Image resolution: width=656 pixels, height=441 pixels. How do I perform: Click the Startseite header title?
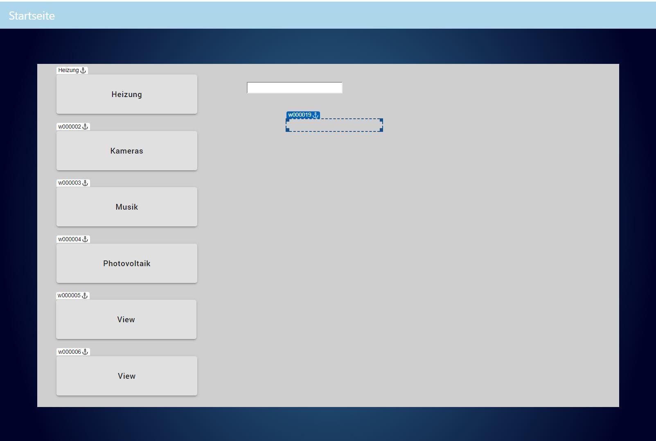coord(32,16)
